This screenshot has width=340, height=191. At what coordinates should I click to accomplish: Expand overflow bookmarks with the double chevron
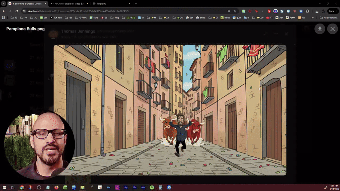[312, 18]
